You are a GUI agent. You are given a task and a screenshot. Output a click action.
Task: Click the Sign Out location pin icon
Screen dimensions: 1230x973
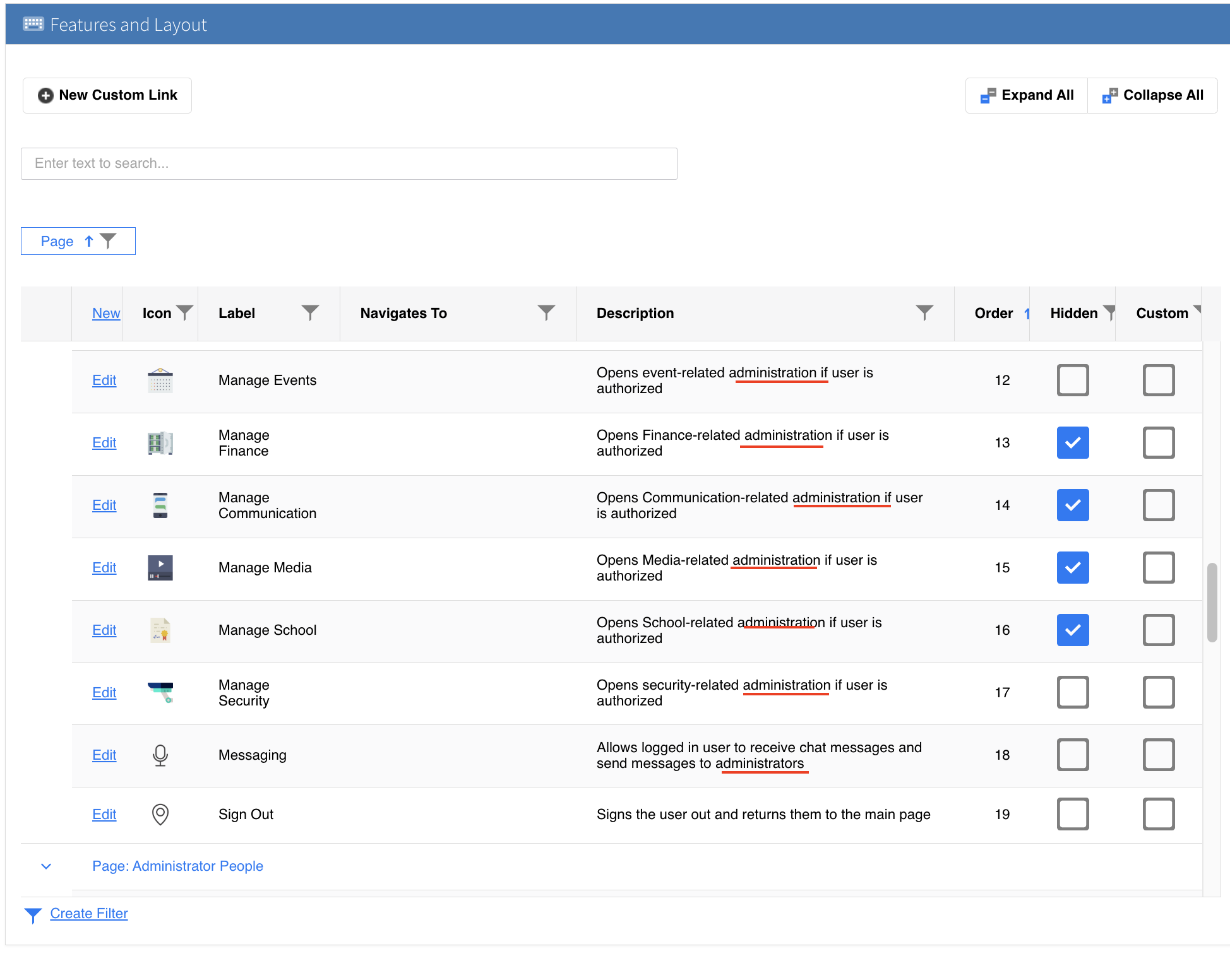click(x=160, y=815)
